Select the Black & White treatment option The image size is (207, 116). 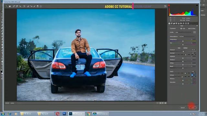[x=192, y=29]
